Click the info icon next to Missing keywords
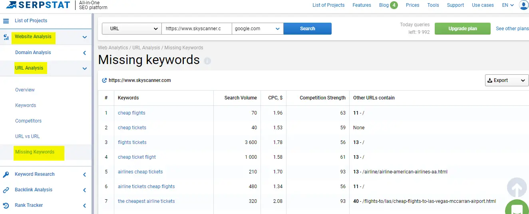 [x=207, y=61]
